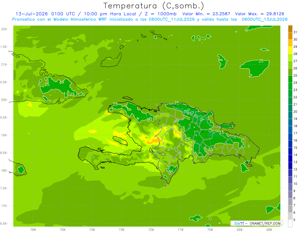
Task: Click the 'Valor Min. = 23.2587' text
Action: [x=206, y=14]
